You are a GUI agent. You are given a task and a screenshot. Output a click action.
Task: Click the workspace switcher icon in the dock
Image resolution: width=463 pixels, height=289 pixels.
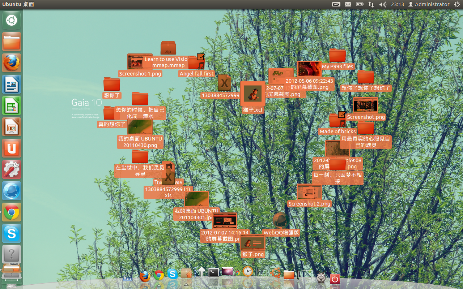tap(128, 279)
